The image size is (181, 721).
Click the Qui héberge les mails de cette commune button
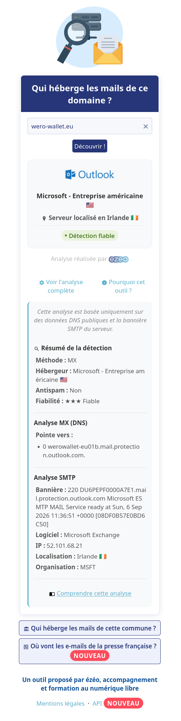pos(90,628)
